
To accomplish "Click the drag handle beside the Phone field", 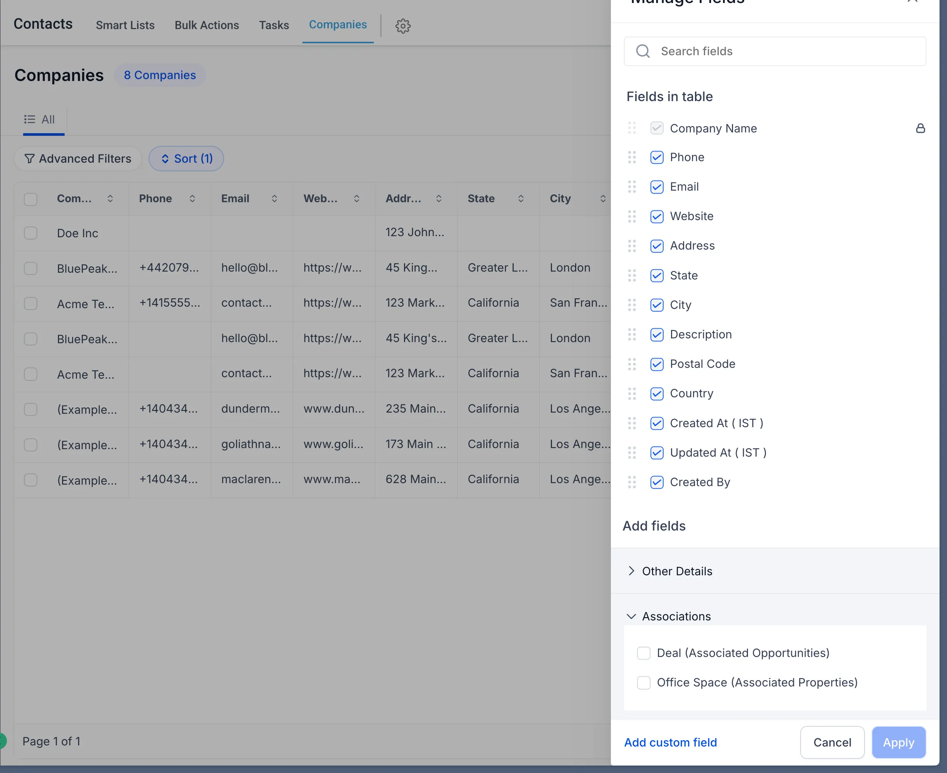I will click(x=631, y=157).
